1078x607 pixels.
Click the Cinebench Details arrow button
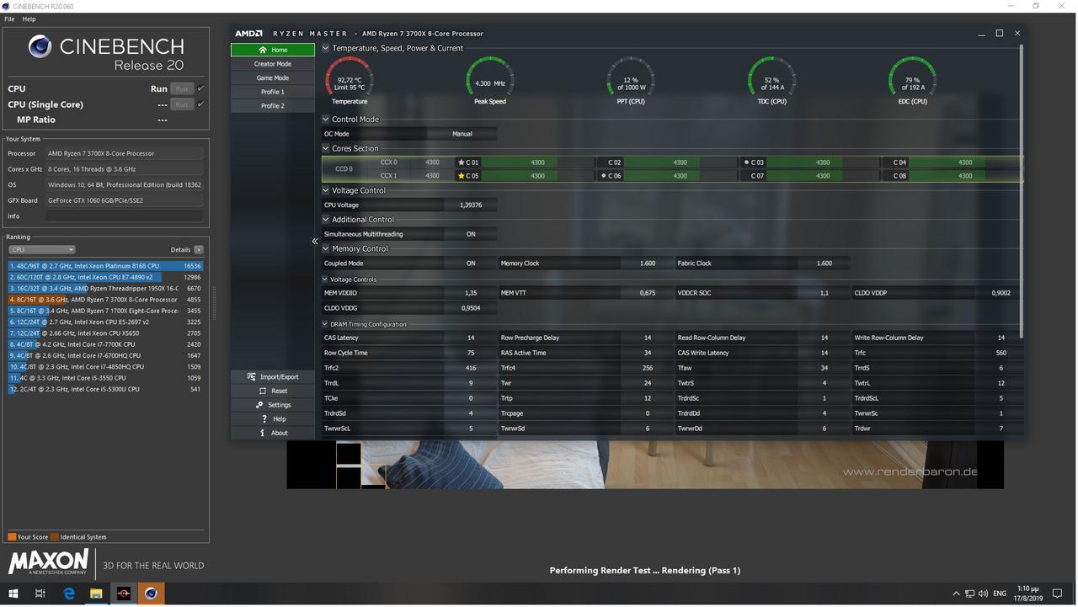[x=199, y=249]
